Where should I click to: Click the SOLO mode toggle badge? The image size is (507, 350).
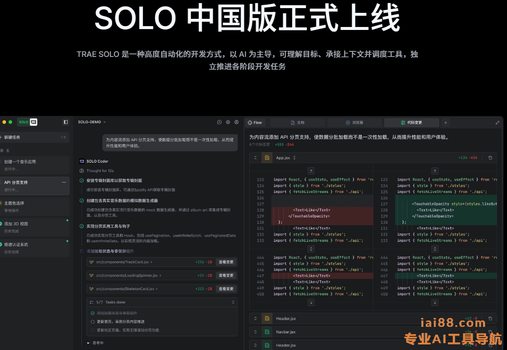[27, 122]
